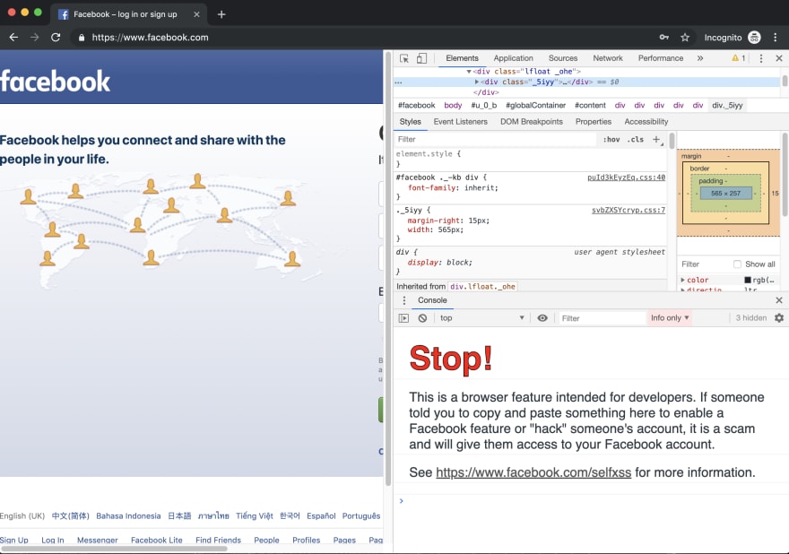Reload the Facebook page
This screenshot has width=789, height=554.
click(56, 38)
